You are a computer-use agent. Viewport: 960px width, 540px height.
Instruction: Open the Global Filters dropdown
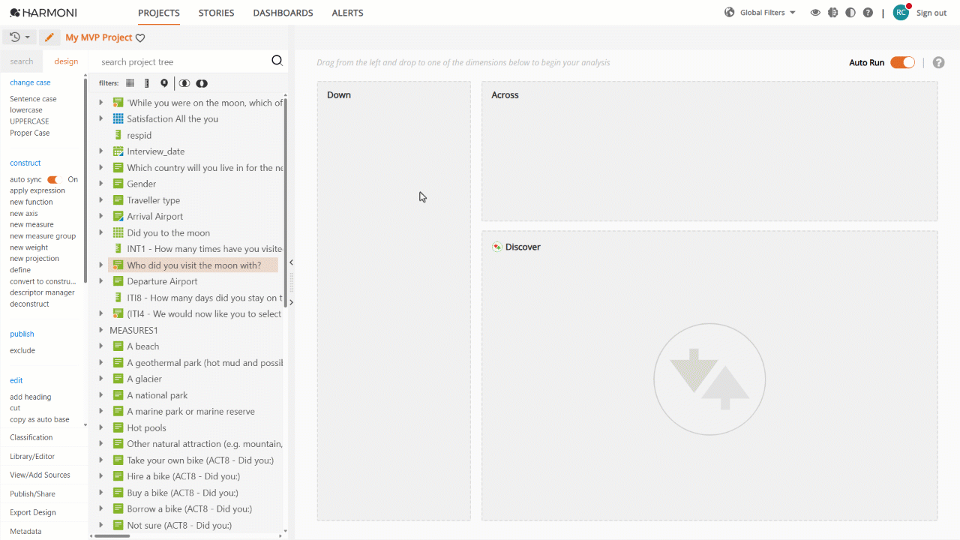[x=768, y=13]
